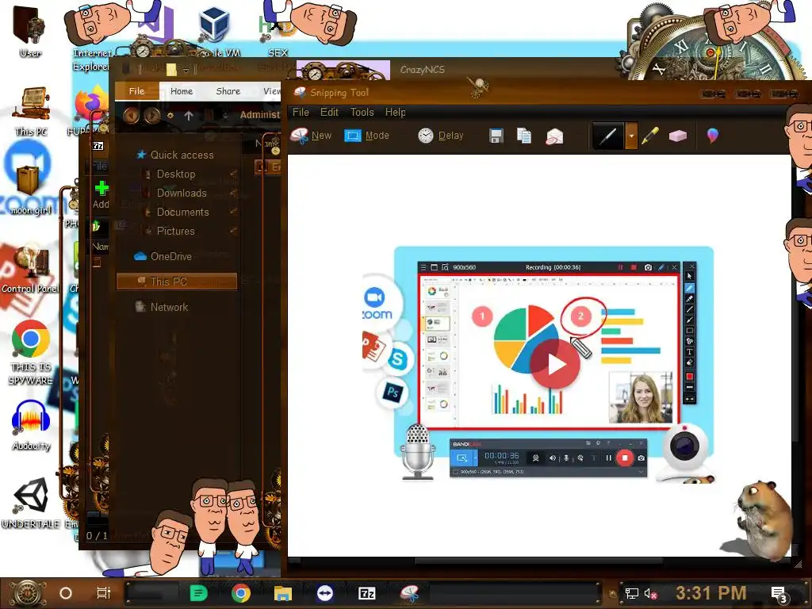Open File Explorer from the taskbar
Screen dimensions: 812x609
283,593
